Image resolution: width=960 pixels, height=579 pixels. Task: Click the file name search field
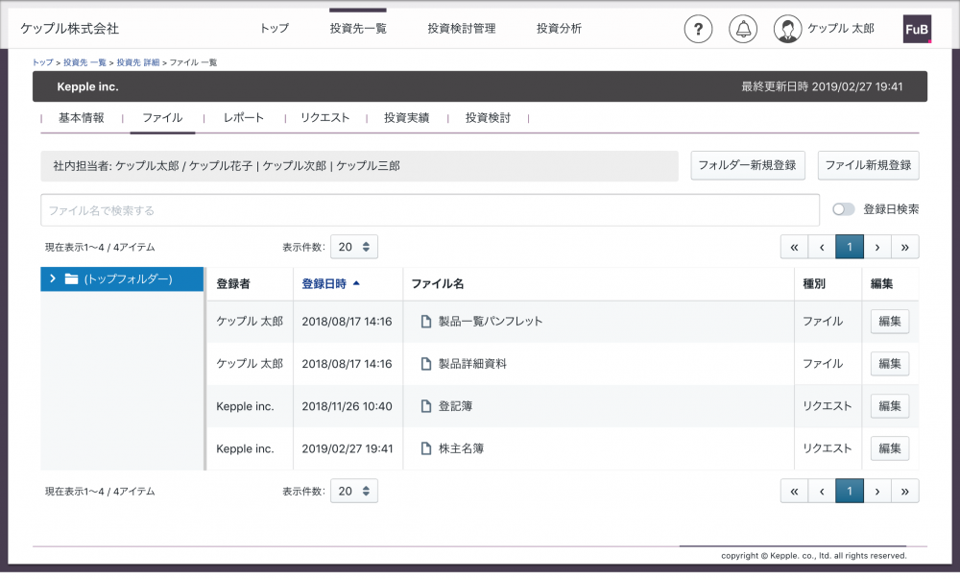click(429, 210)
